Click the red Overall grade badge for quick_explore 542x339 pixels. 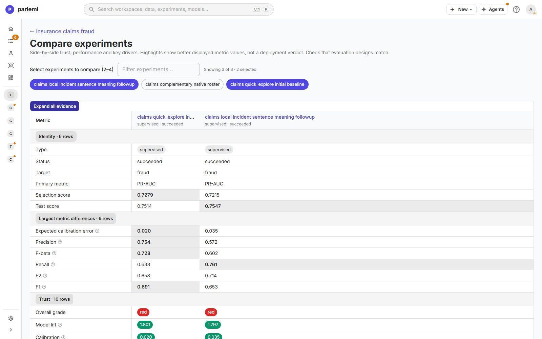tap(143, 312)
